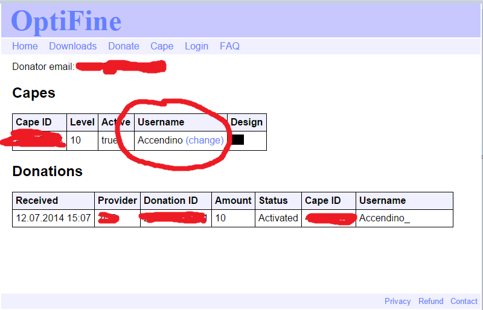The image size is (483, 310).
Task: Click the 'Donator email:' label
Action: [43, 66]
